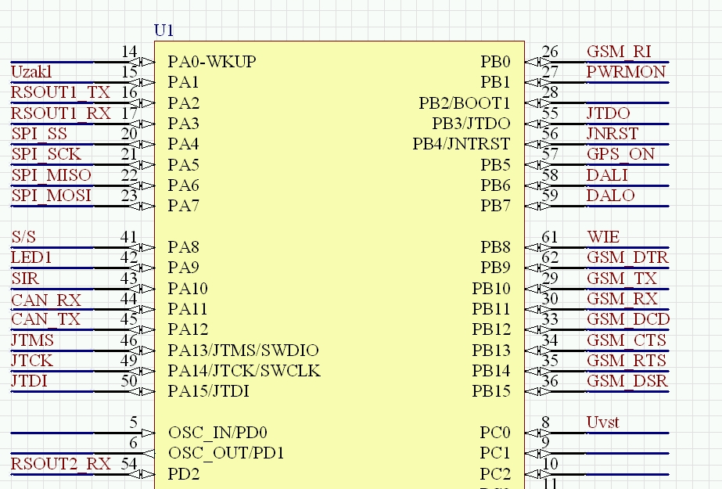The height and width of the screenshot is (489, 722).
Task: Click the Uvst net label
Action: click(603, 422)
